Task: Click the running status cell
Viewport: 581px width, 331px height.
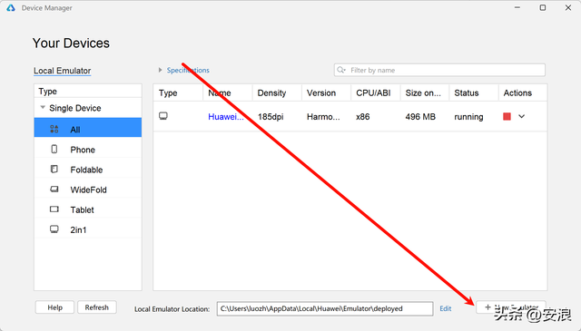Action: pos(468,117)
